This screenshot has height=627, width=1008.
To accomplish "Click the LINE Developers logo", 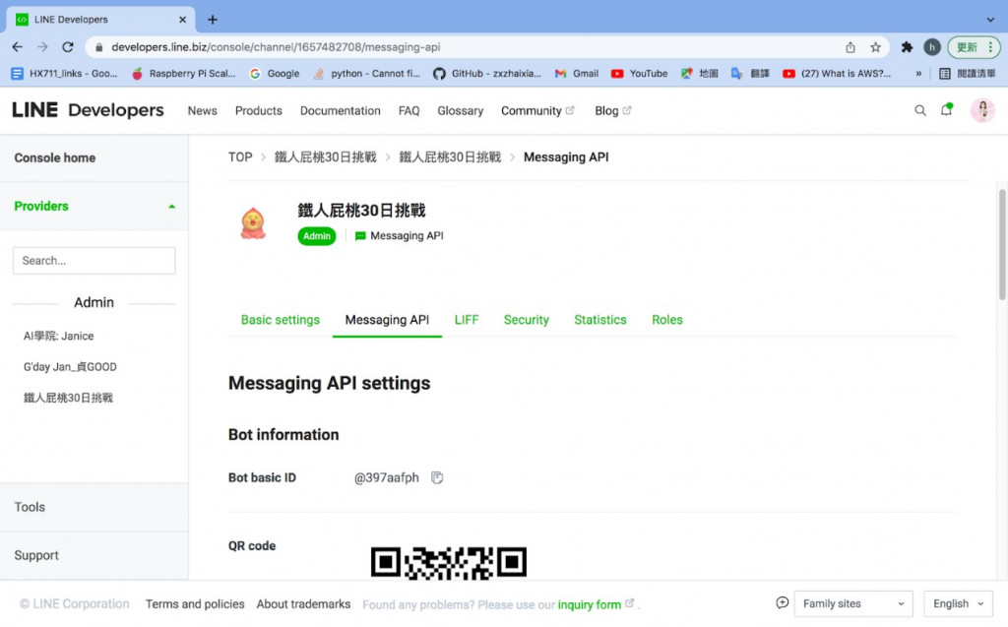I will coord(88,110).
